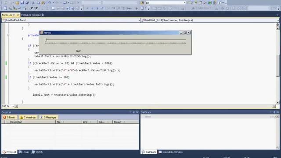Collapse the private method outlining marker
The height and width of the screenshot is (158, 281).
point(8,35)
